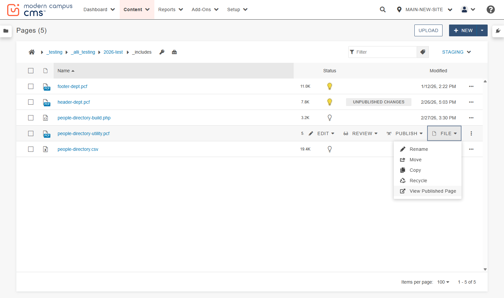
Task: Open the help question mark icon
Action: [x=491, y=9]
